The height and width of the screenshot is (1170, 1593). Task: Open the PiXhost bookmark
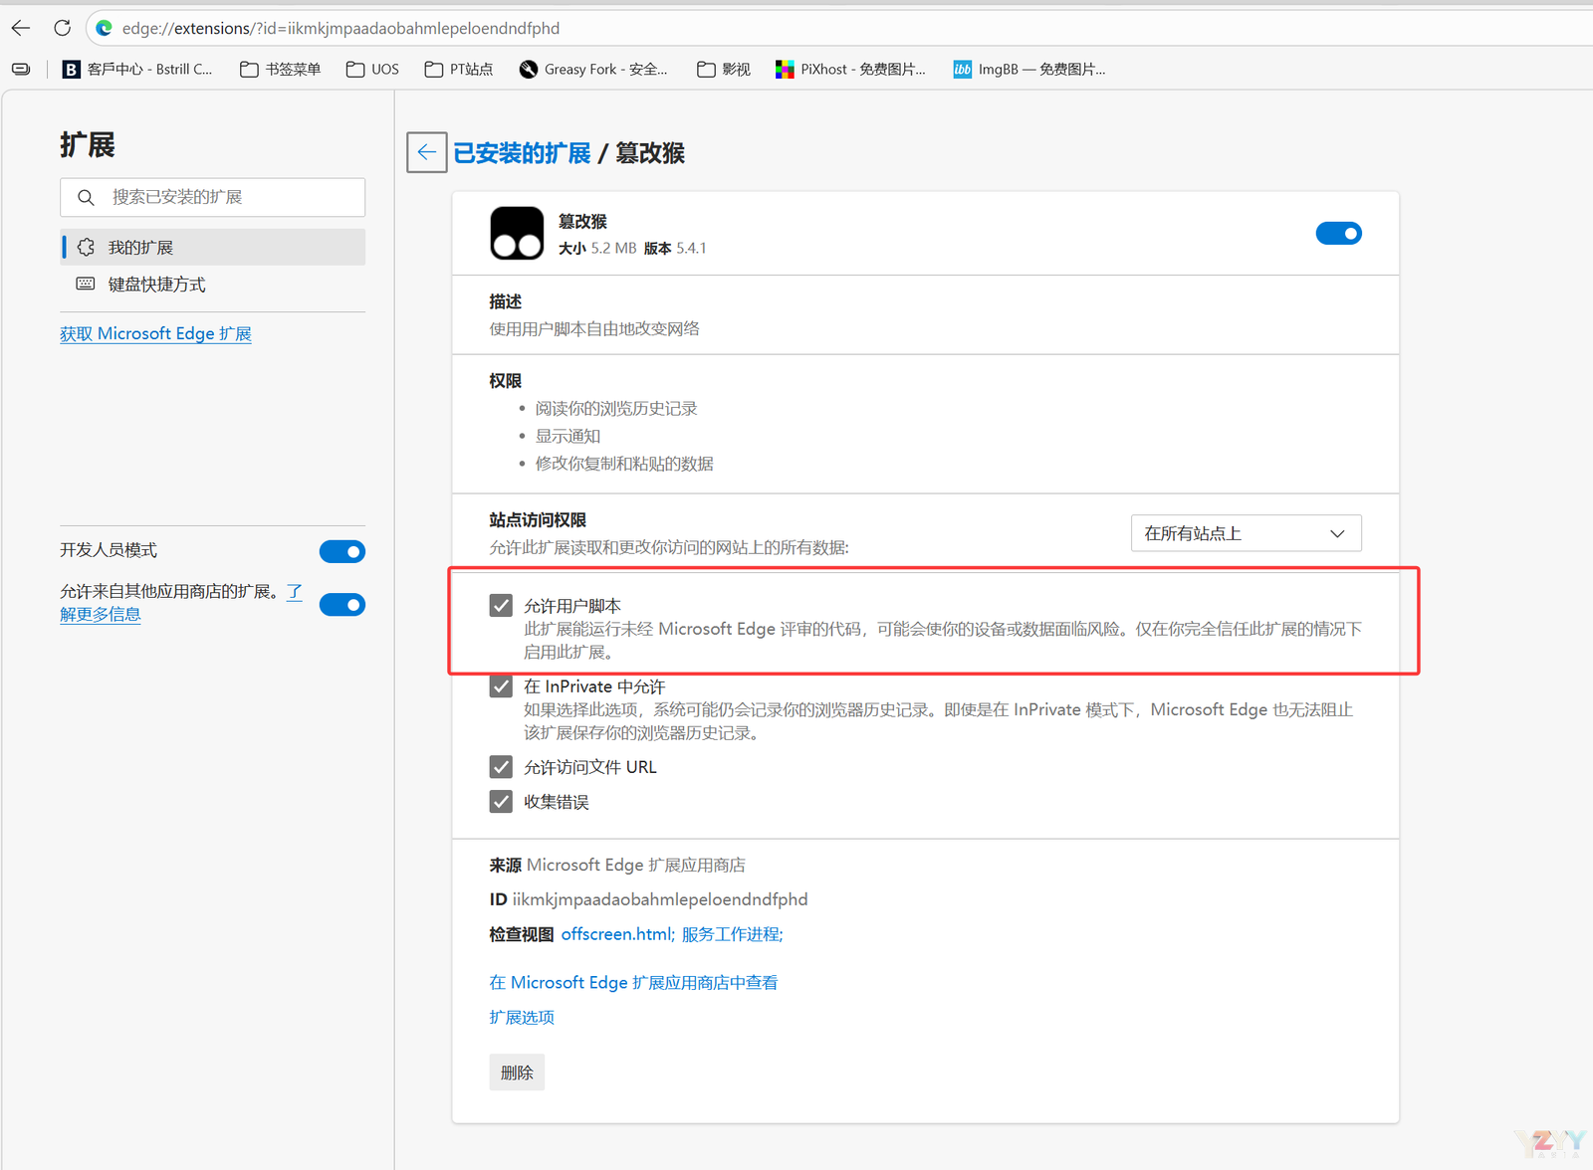pos(851,69)
